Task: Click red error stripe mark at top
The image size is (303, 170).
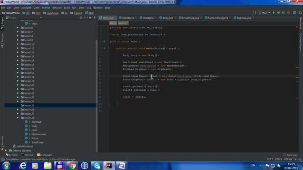Action: [297, 27]
